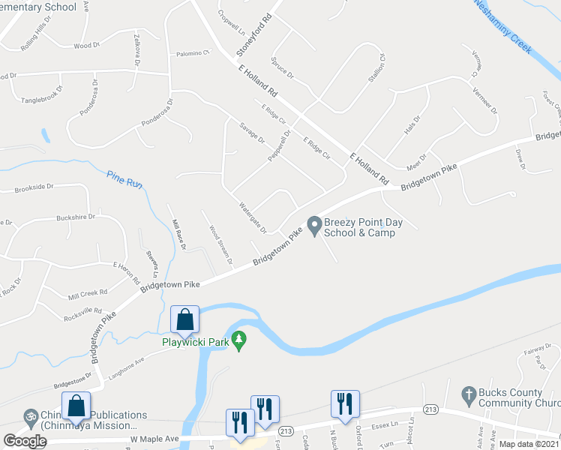Image resolution: width=561 pixels, height=450 pixels.
Task: Click the Playwicki Park text label
Action: click(x=195, y=342)
